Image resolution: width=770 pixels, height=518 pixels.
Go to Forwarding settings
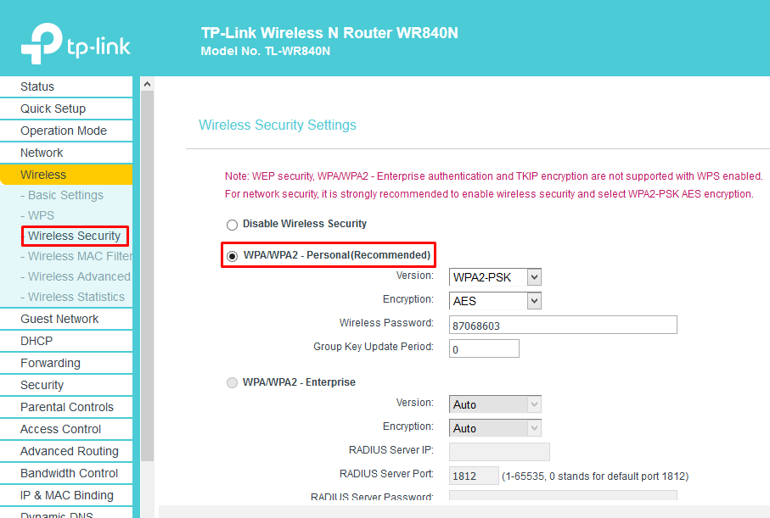pos(66,363)
